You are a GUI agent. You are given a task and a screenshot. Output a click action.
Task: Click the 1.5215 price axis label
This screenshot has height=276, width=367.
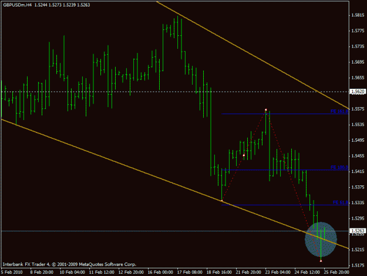point(358,250)
